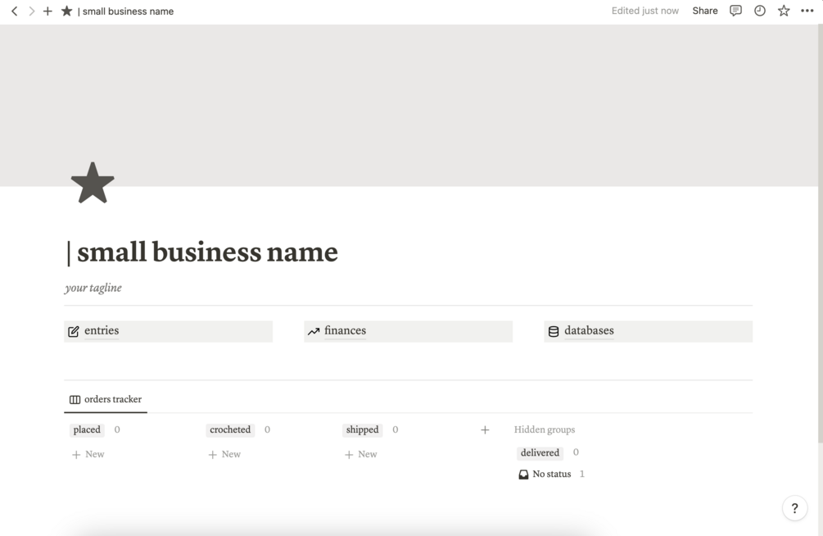Viewport: 823px width, 536px height.
Task: Open the finances page link
Action: point(345,331)
